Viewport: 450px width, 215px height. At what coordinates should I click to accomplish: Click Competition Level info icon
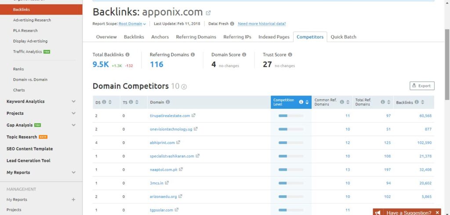301,102
